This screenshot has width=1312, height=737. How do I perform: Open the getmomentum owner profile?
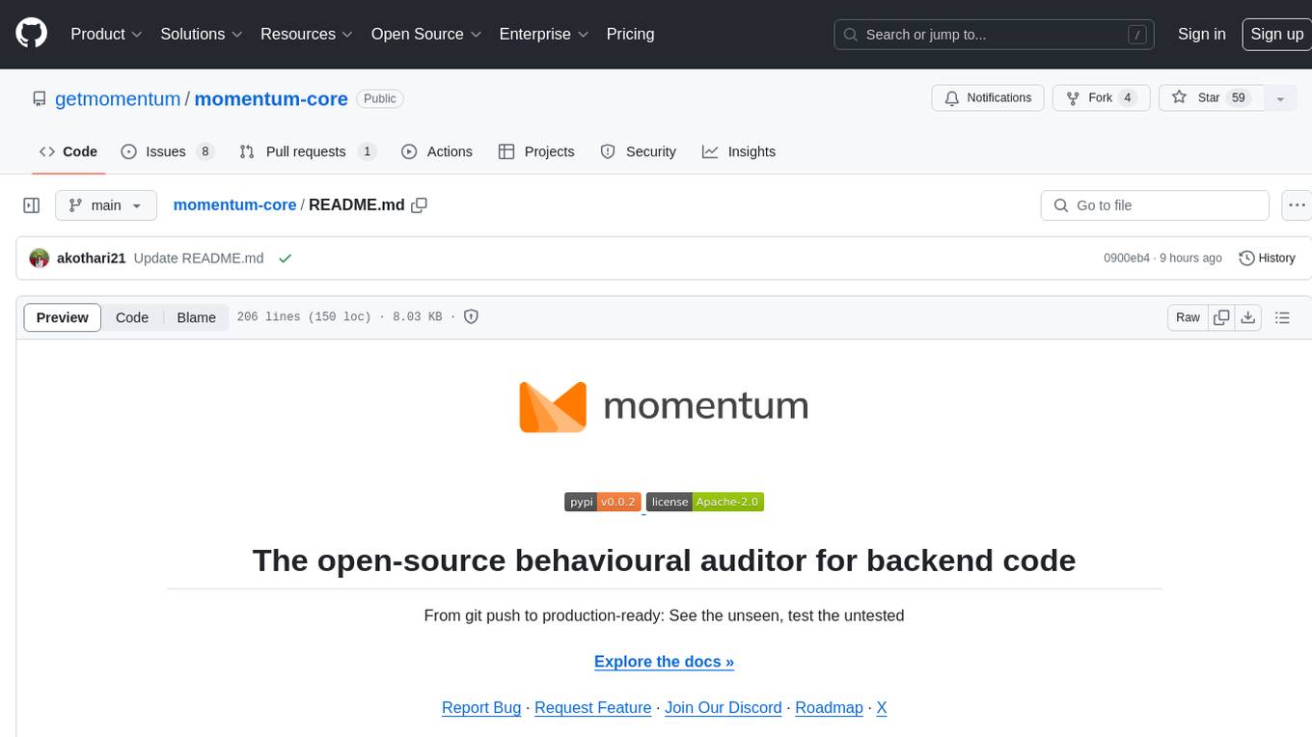pyautogui.click(x=118, y=98)
